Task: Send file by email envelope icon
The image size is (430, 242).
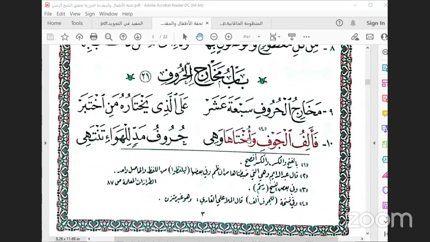Action: click(x=370, y=37)
